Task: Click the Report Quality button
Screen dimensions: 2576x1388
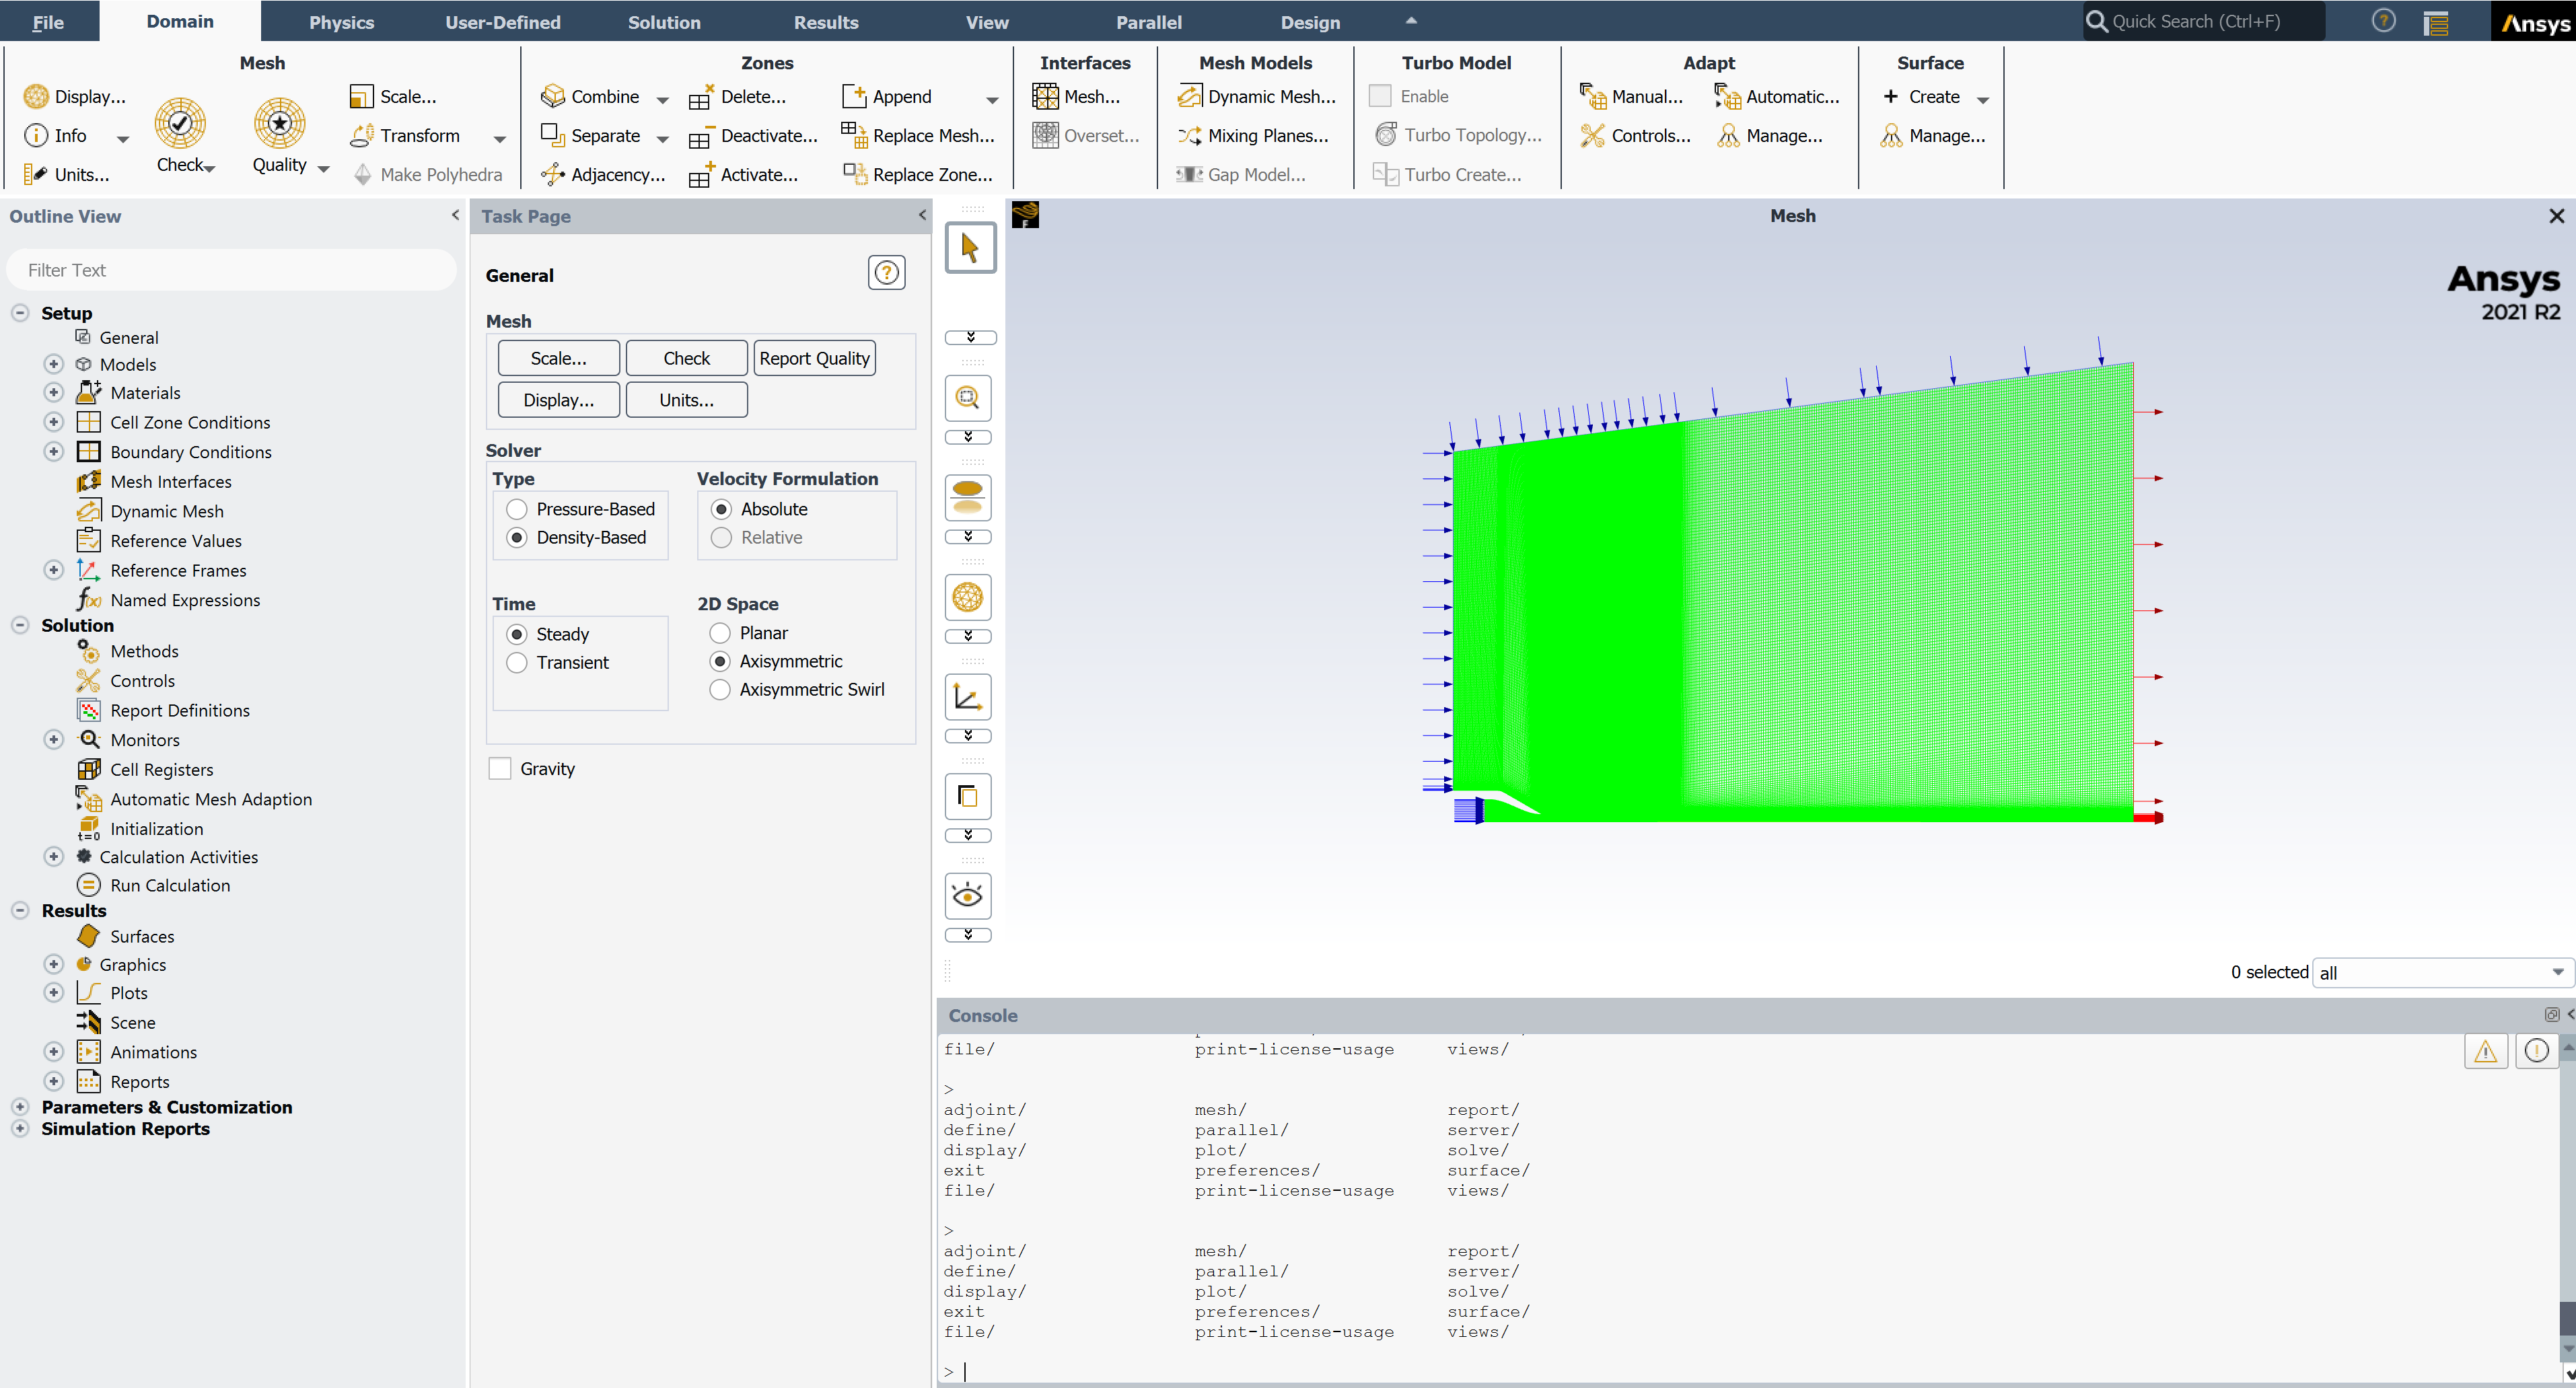Action: [x=814, y=359]
